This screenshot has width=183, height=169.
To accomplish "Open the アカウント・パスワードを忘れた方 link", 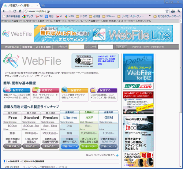I will point(147,47).
